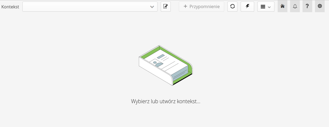Refresh using the circular arrows icon

[x=232, y=6]
